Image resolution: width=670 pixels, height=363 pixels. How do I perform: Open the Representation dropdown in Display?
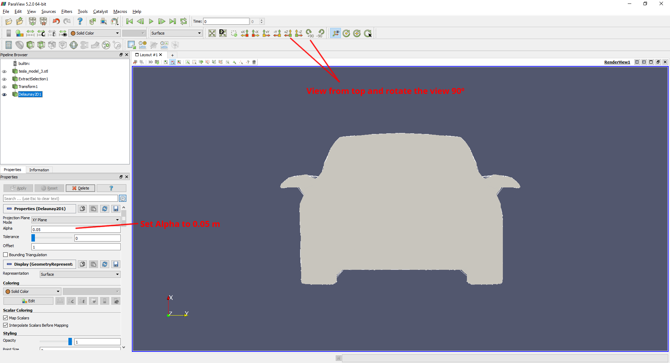click(80, 274)
